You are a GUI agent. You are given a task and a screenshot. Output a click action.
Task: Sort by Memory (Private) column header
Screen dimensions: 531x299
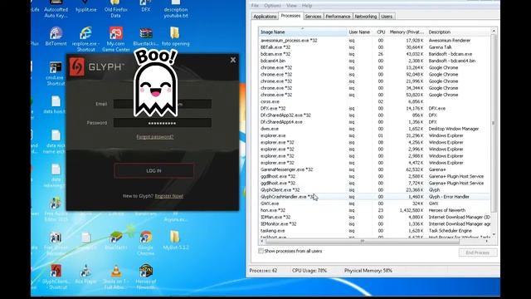tap(407, 32)
